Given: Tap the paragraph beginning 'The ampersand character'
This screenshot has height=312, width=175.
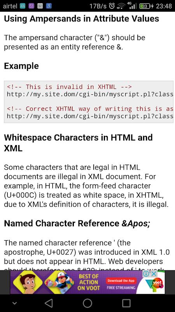Looking at the screenshot, I should (x=75, y=42).
